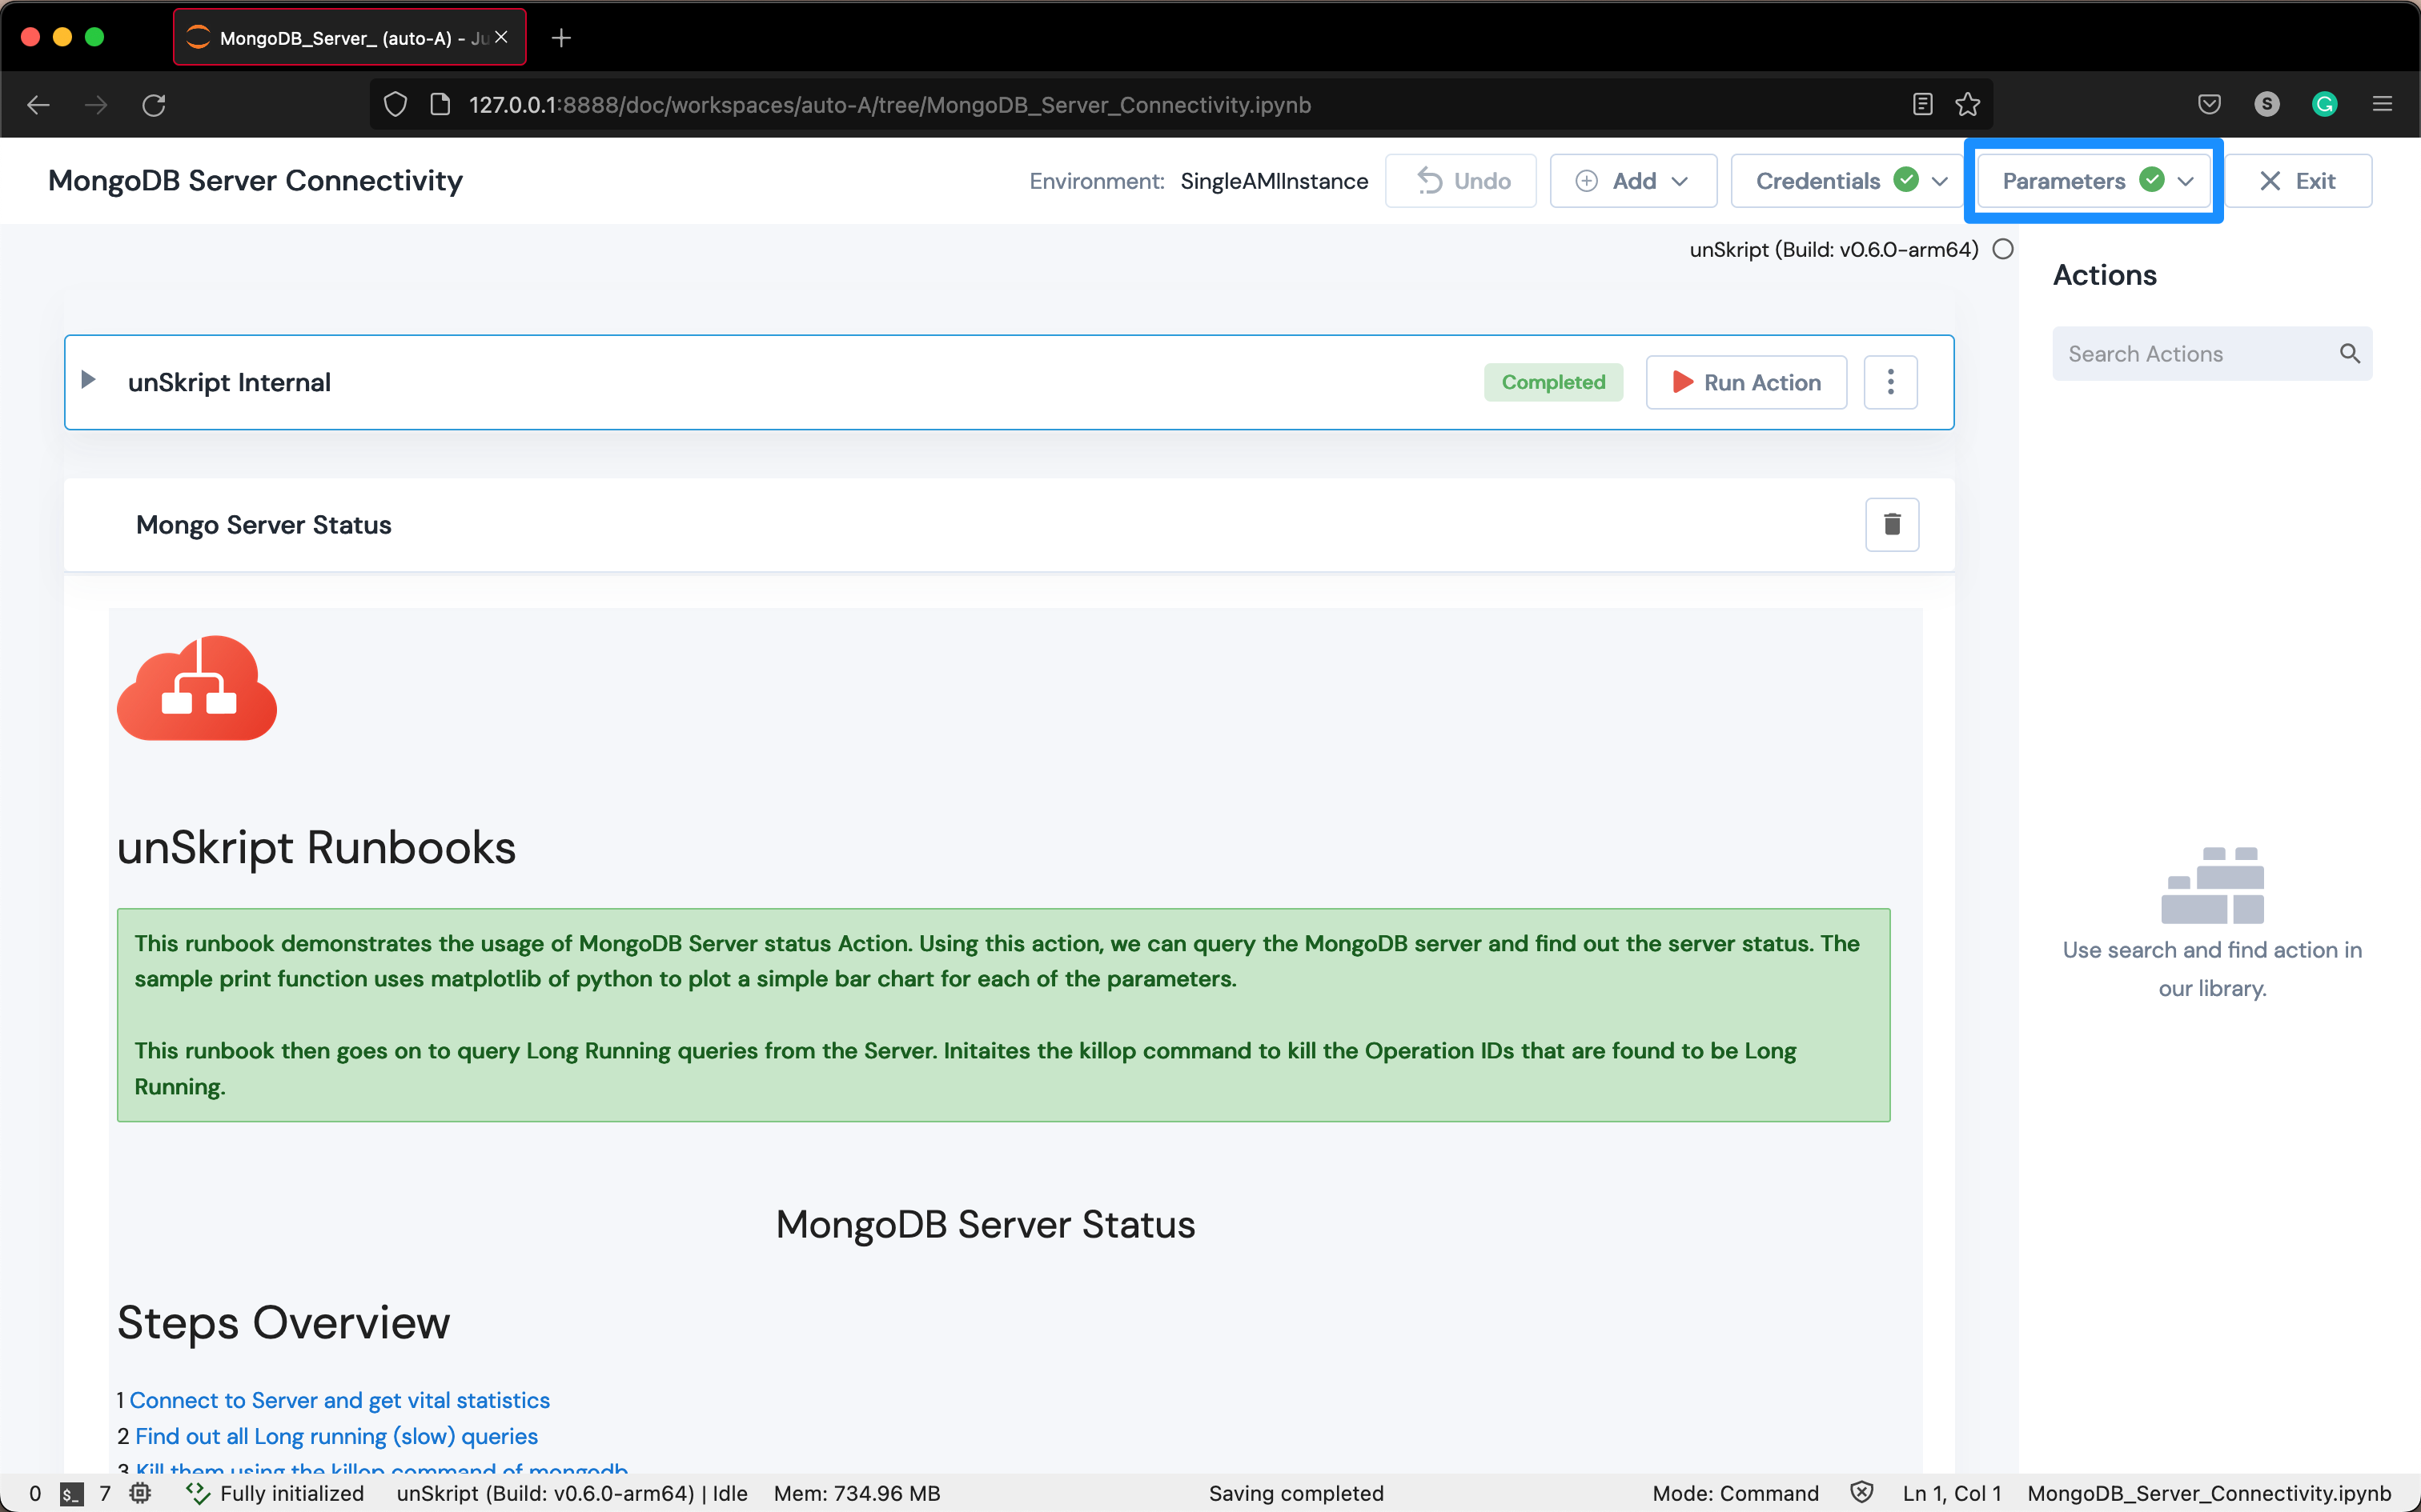The width and height of the screenshot is (2421, 1512).
Task: Click the browser address bar URL
Action: coord(889,105)
